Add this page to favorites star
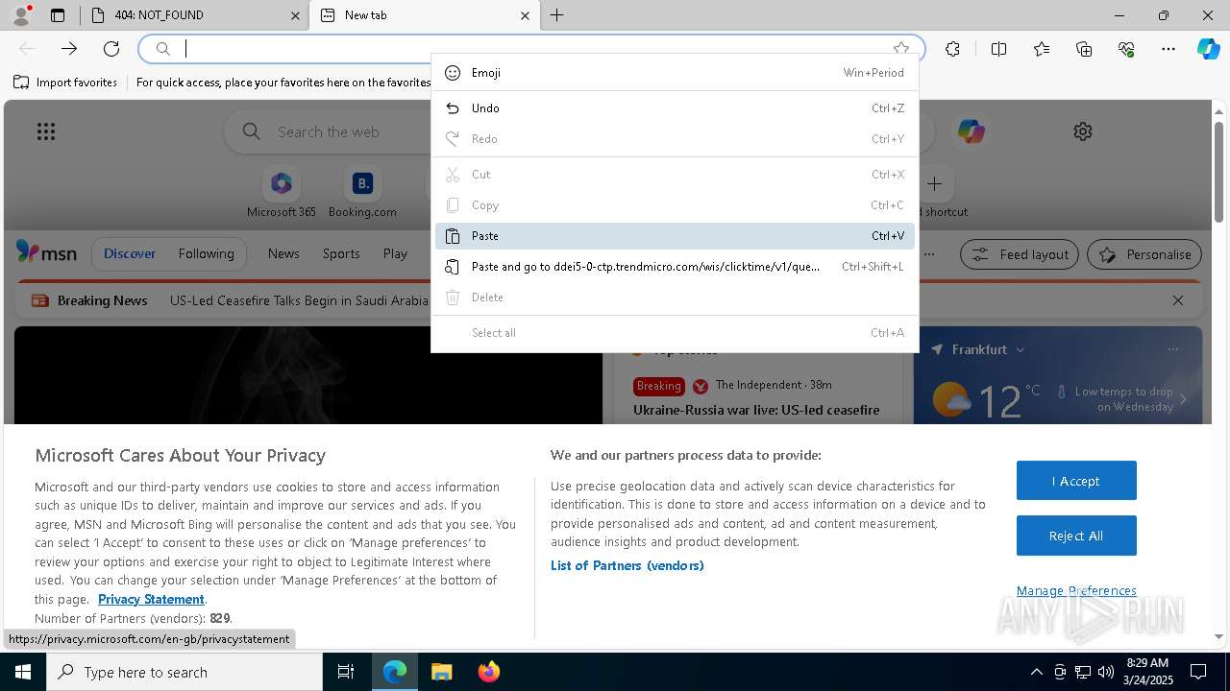This screenshot has height=691, width=1230. point(900,49)
